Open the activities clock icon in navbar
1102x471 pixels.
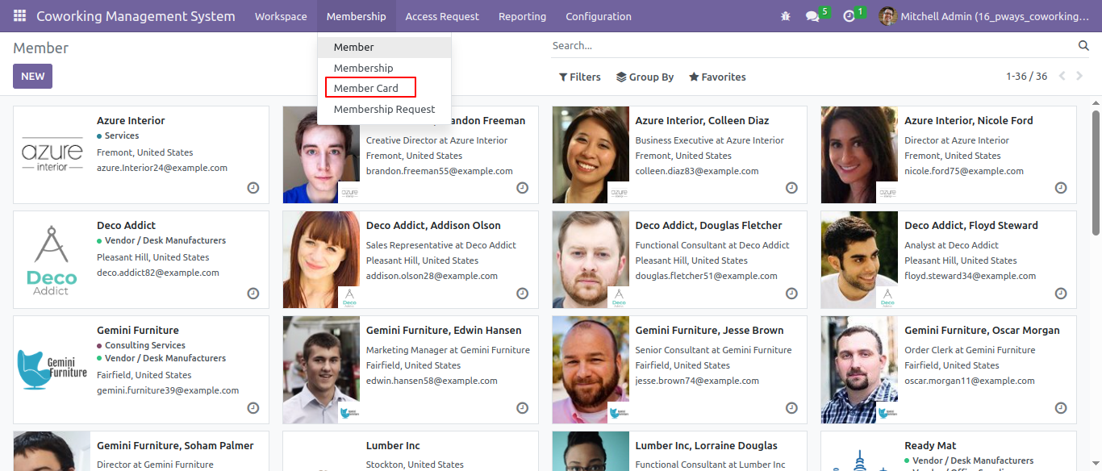pos(849,16)
